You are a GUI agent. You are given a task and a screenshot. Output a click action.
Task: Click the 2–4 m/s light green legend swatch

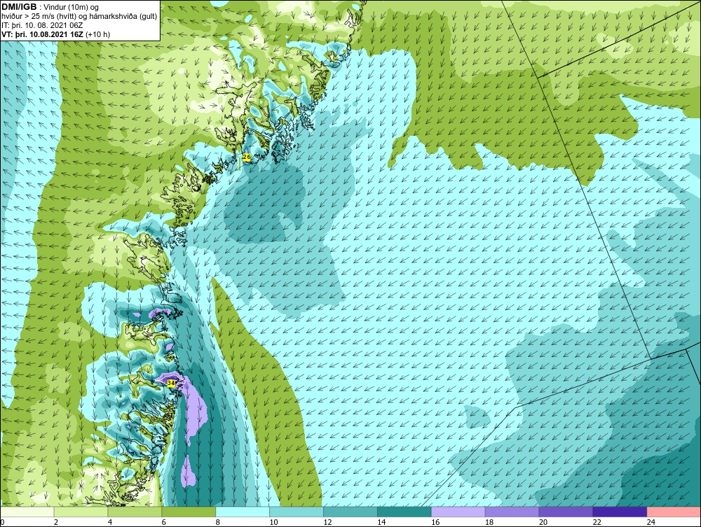81,512
